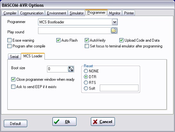Screen dimensions: 175x132
Task: Click the folder browse icon for Play sound
Action: click(114, 30)
